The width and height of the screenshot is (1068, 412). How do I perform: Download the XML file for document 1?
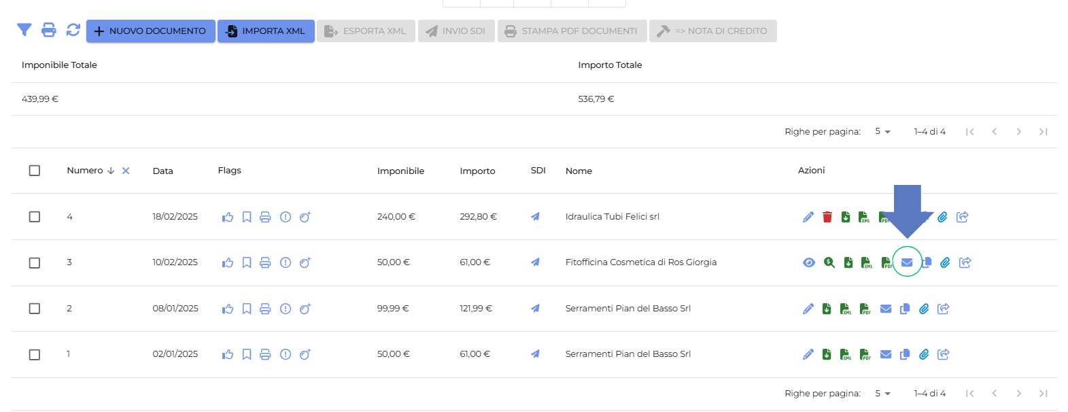846,354
